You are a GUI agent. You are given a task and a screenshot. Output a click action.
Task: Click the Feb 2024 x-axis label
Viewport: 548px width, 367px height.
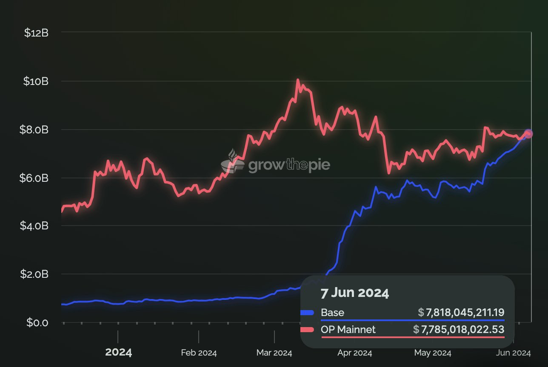point(199,353)
